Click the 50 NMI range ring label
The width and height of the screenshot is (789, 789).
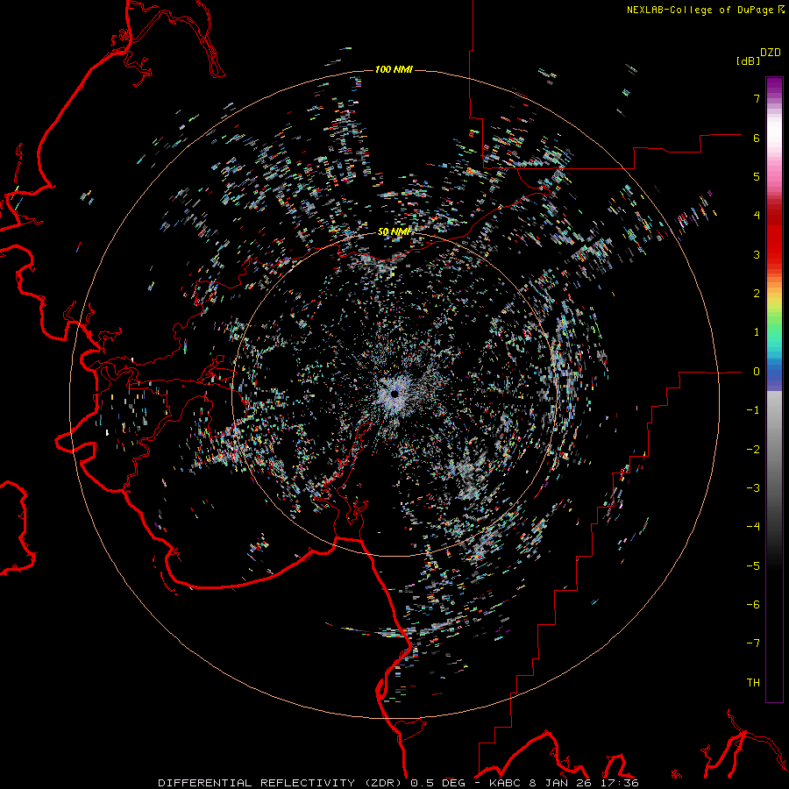394,232
